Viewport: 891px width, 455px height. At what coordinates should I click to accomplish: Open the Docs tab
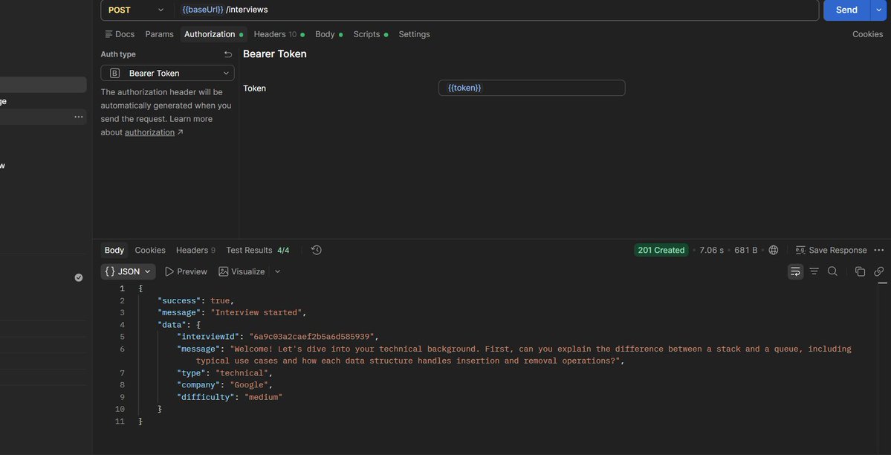[x=120, y=34]
